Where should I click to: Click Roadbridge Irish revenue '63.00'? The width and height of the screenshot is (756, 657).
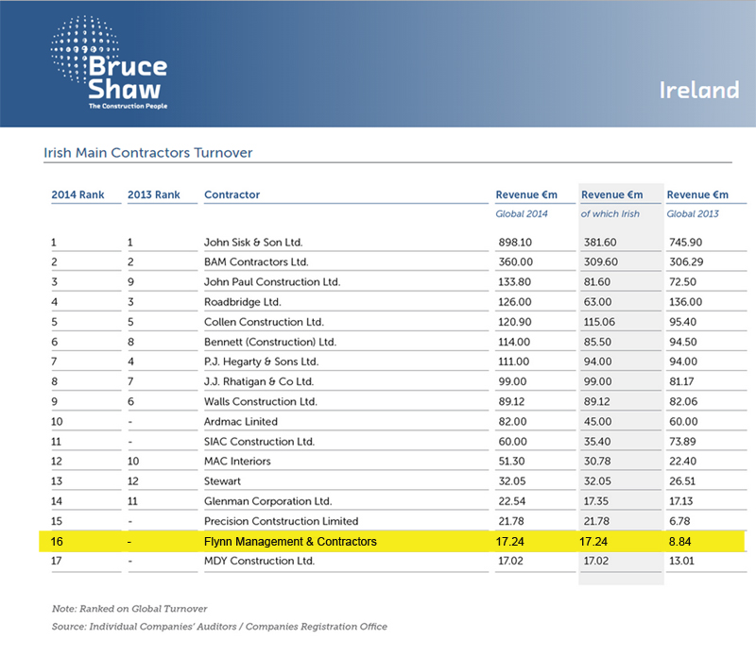pos(597,302)
